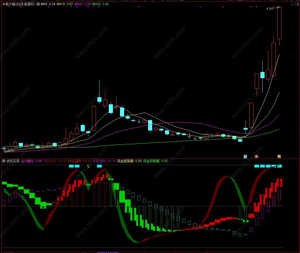Select the MA60: 3.40 label
Screen dimensions: 300x253
coord(100,4)
